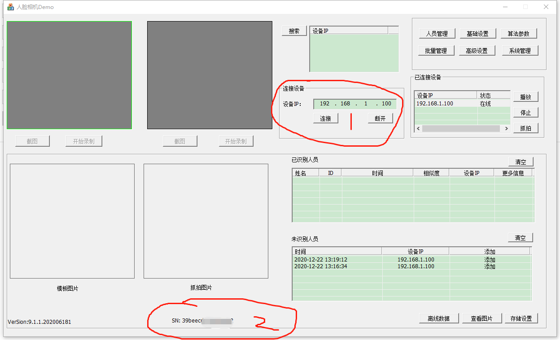This screenshot has height=340, width=560.
Task: Click right scroll arrow in connected devices list
Action: (506, 129)
